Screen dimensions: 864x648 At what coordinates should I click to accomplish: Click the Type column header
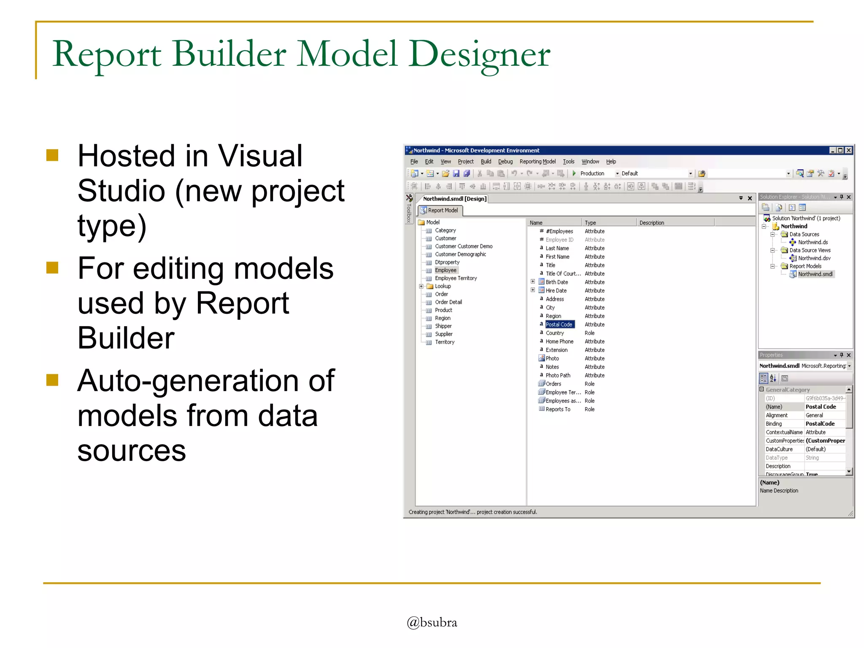pyautogui.click(x=609, y=223)
